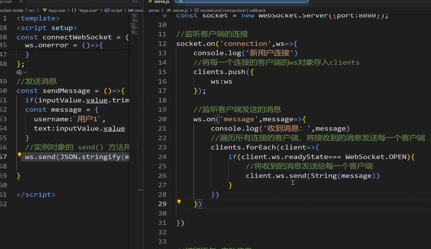Click the cube icon before script in breadcrumb
This screenshot has height=249, width=431.
coord(106,10)
